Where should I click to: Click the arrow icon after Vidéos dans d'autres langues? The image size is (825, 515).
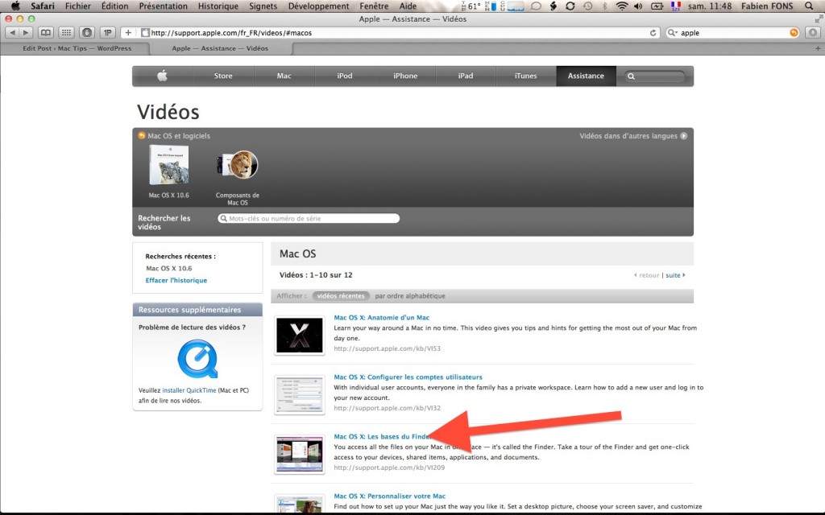pyautogui.click(x=683, y=135)
